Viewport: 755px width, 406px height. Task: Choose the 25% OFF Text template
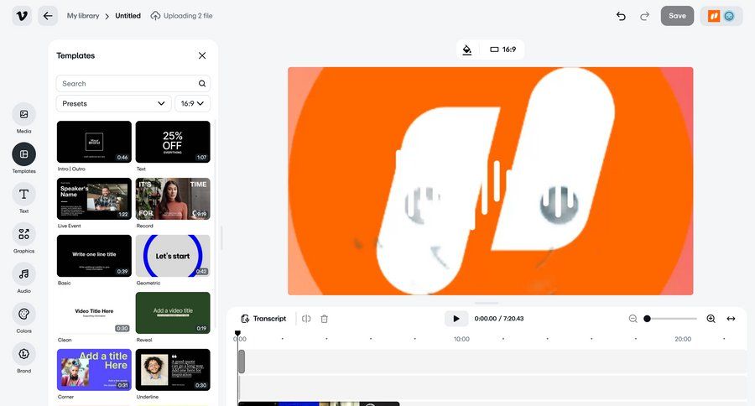pos(173,142)
